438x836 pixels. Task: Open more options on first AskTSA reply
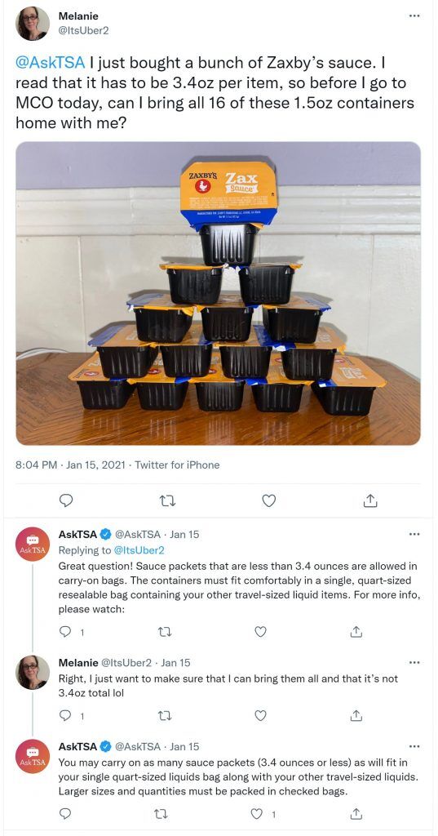[x=414, y=534]
